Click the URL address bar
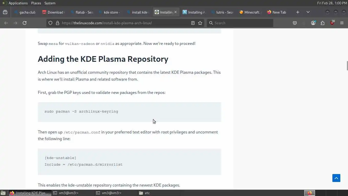348x196 pixels. tap(125, 23)
